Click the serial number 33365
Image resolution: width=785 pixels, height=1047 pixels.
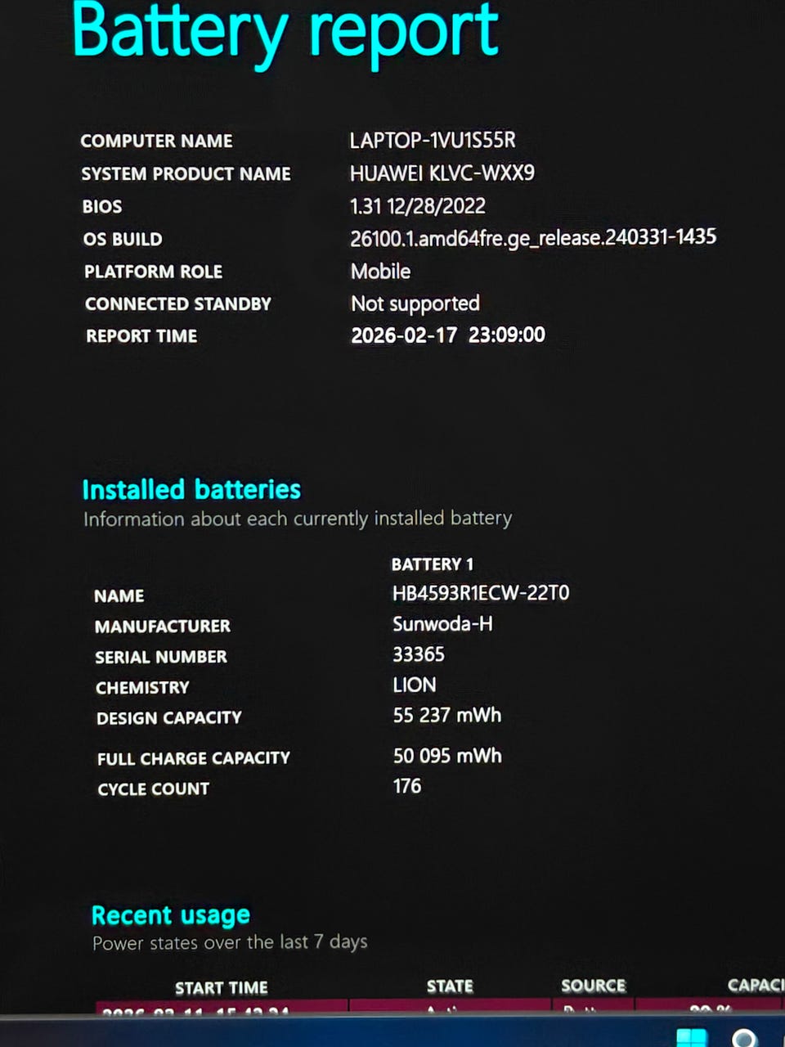419,654
